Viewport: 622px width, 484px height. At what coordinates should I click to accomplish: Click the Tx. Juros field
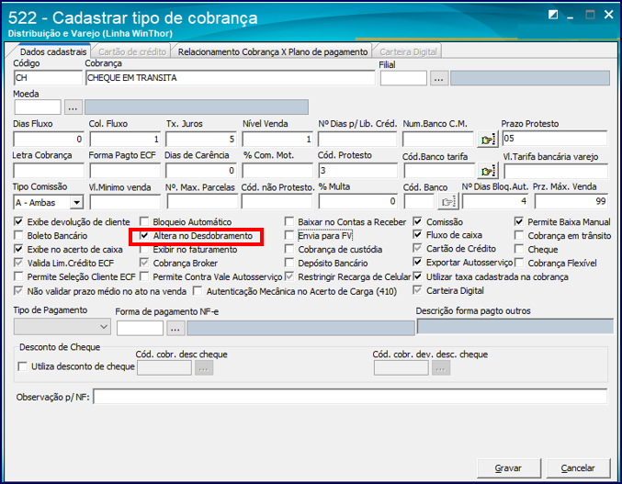201,140
